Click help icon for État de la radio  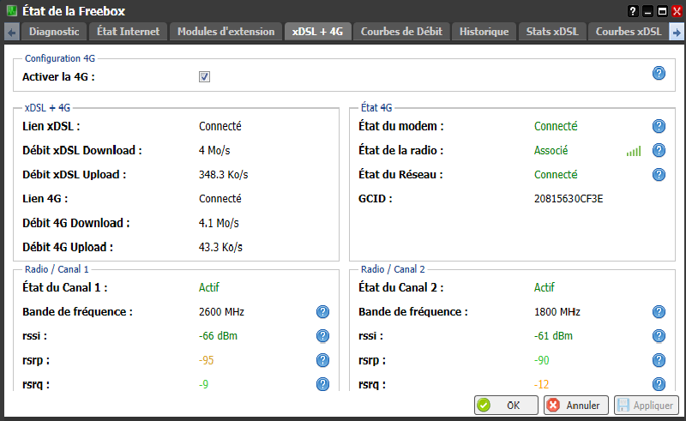tap(659, 150)
